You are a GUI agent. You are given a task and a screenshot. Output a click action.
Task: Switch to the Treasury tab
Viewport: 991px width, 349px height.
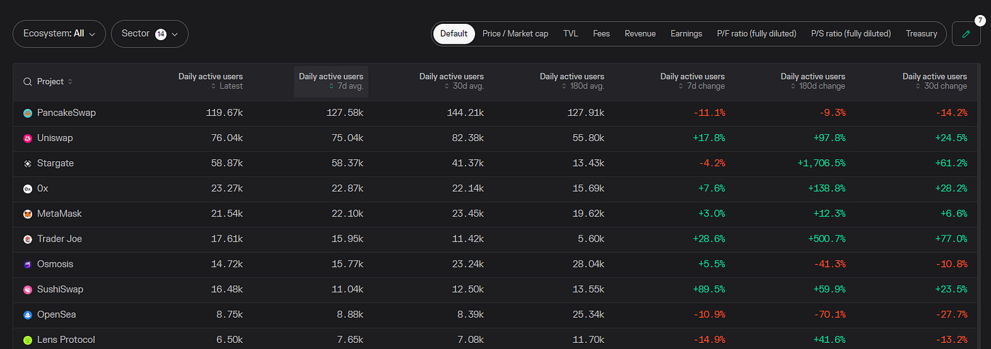(x=922, y=33)
